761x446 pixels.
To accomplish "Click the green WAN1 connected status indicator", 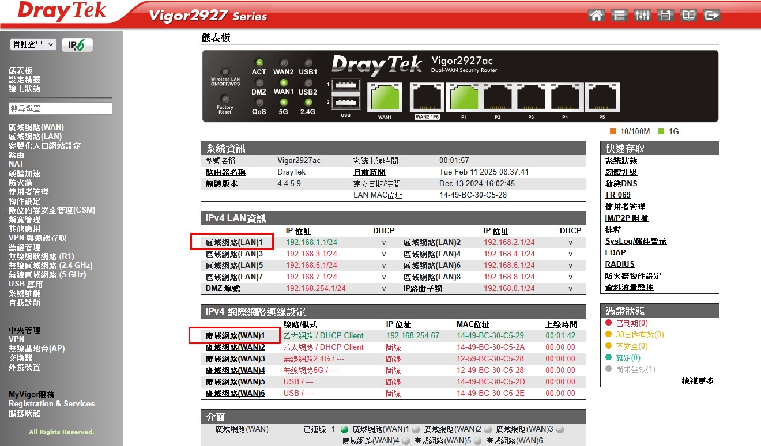I will 345,429.
